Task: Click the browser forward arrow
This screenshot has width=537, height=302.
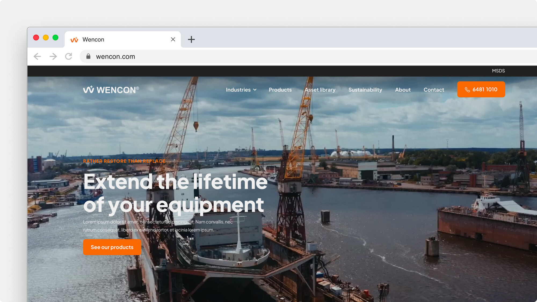Action: [53, 56]
